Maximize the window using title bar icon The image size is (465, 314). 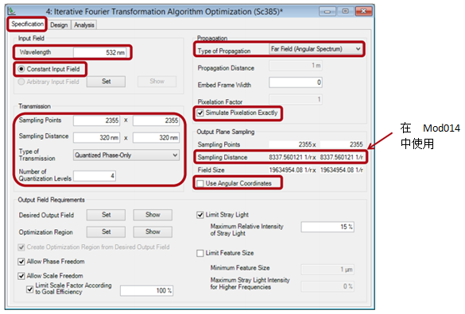click(x=346, y=11)
